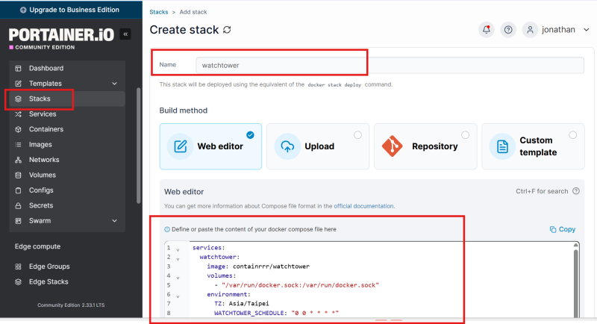Image resolution: width=597 pixels, height=324 pixels.
Task: Select the Upload build method radio
Action: point(357,135)
